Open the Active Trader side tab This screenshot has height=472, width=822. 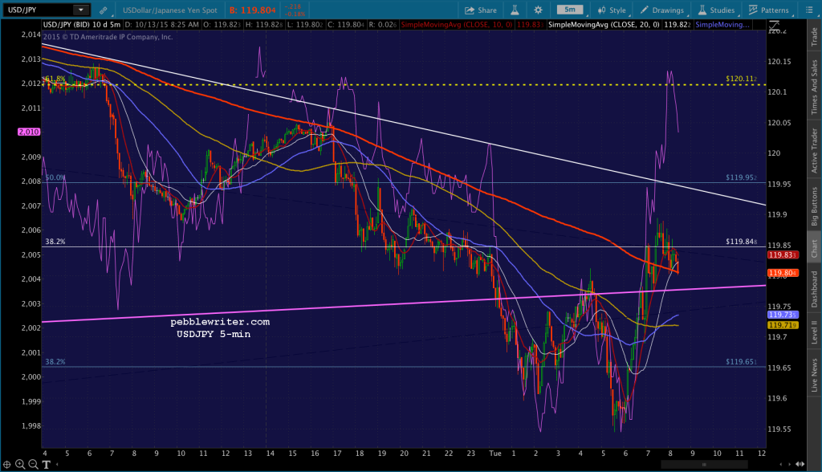(814, 151)
